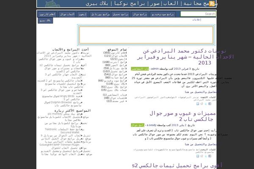254x169 pixels.
Task: Go to العاب in the top header
Action: pyautogui.click(x=171, y=3)
